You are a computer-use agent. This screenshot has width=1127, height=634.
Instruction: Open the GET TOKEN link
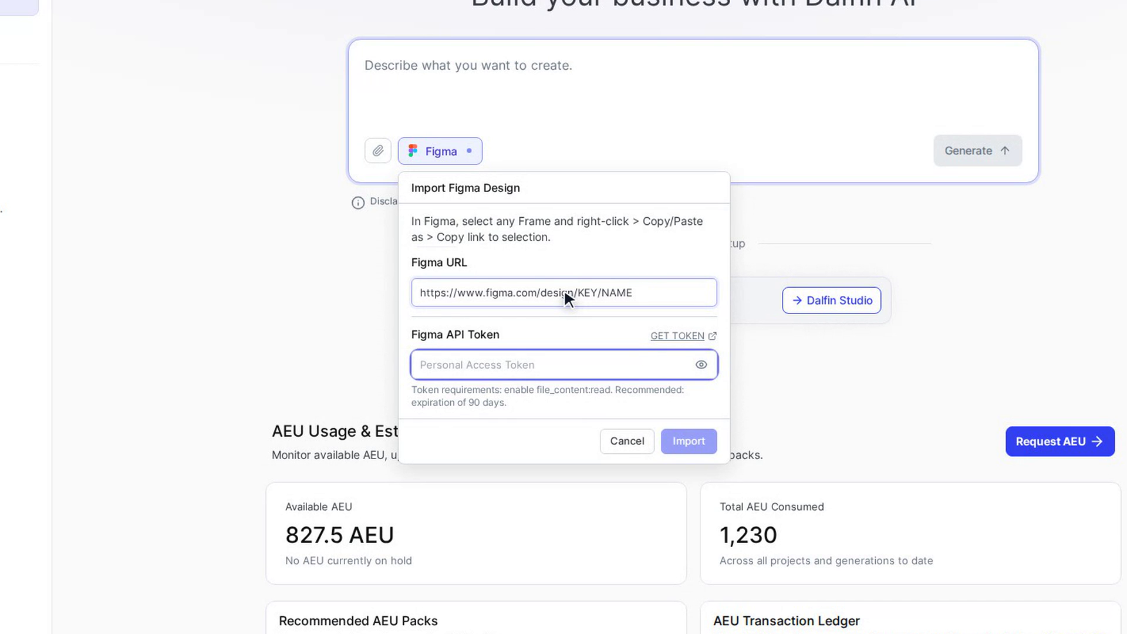point(677,336)
